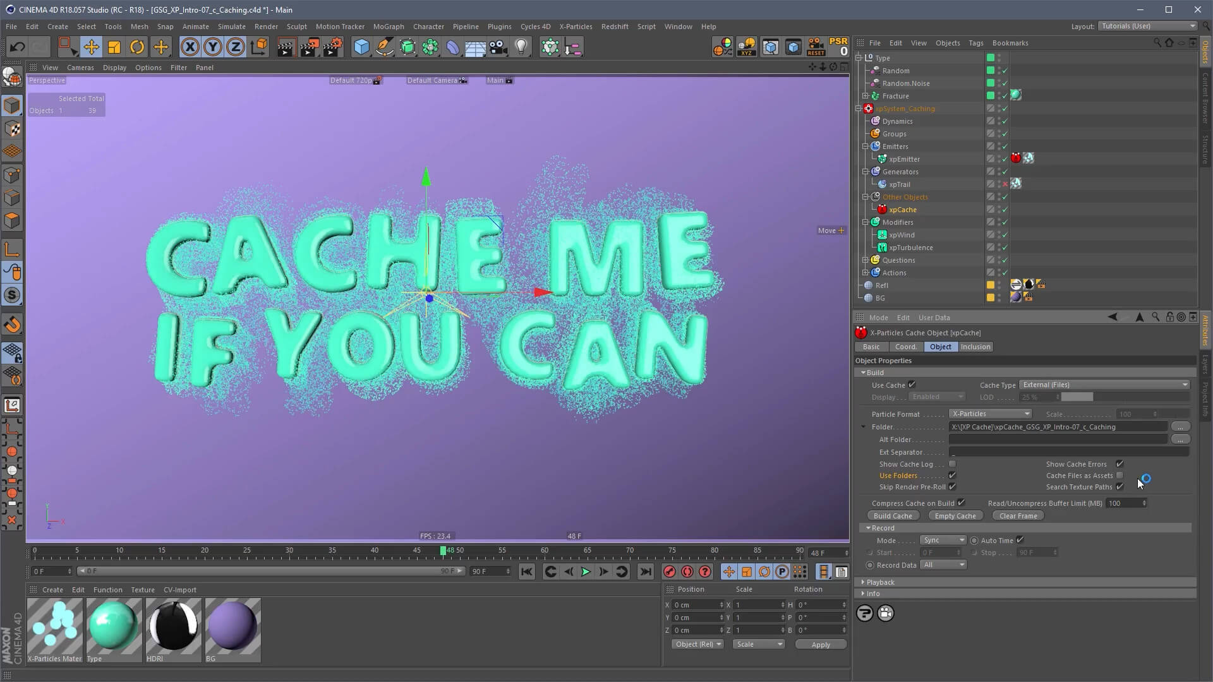1213x682 pixels.
Task: Click the Undo arrow icon
Action: pos(17,47)
